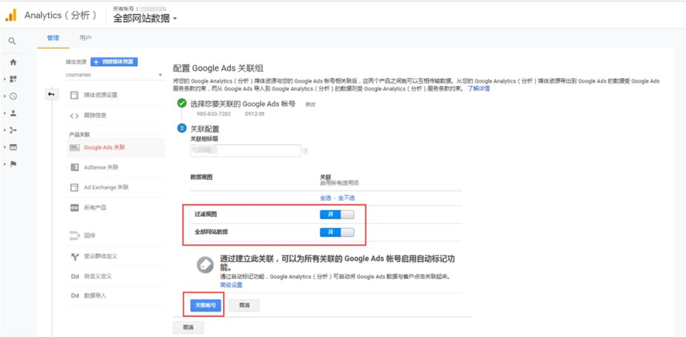
Task: Click the 受众群体定义 fork icon
Action: (x=74, y=256)
